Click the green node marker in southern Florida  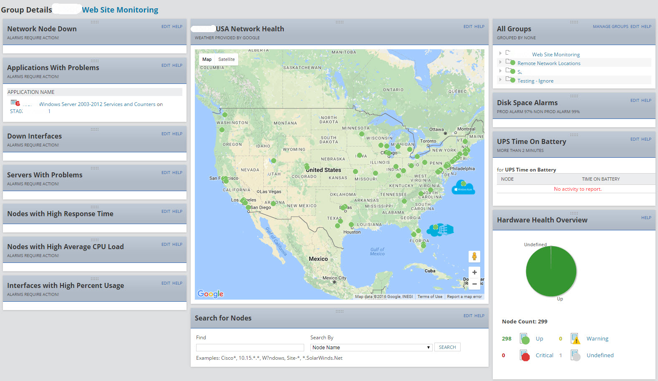pyautogui.click(x=424, y=245)
